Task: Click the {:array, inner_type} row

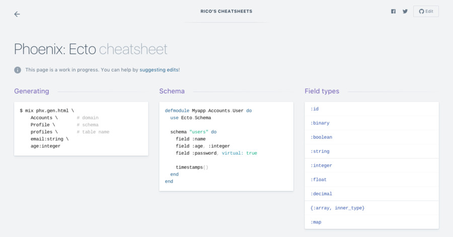Action: tap(371, 208)
